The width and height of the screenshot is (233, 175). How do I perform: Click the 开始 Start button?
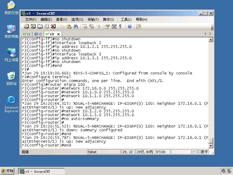(x=7, y=171)
